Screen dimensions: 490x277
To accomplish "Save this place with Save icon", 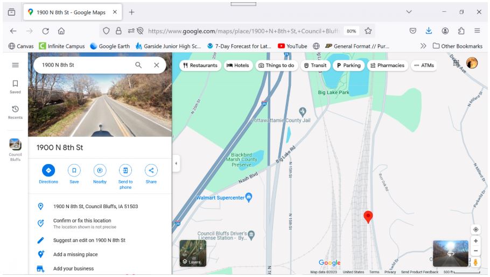I will pyautogui.click(x=74, y=171).
